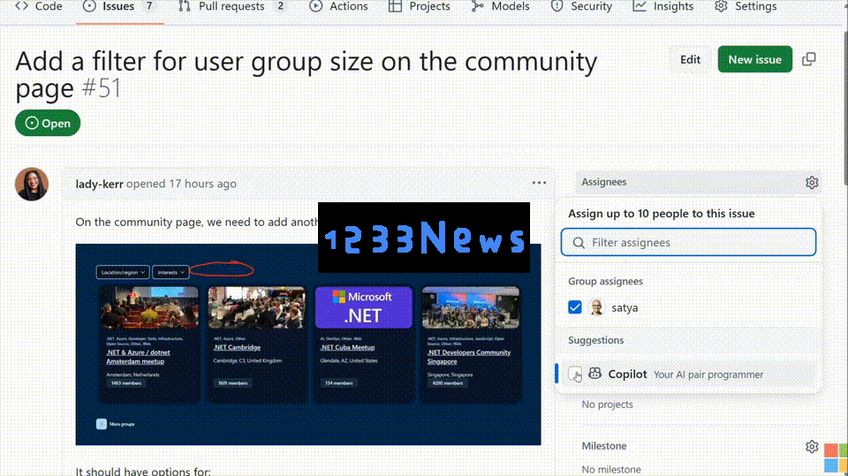Click the Open status badge
Viewport: 848px width, 476px height.
coord(48,124)
